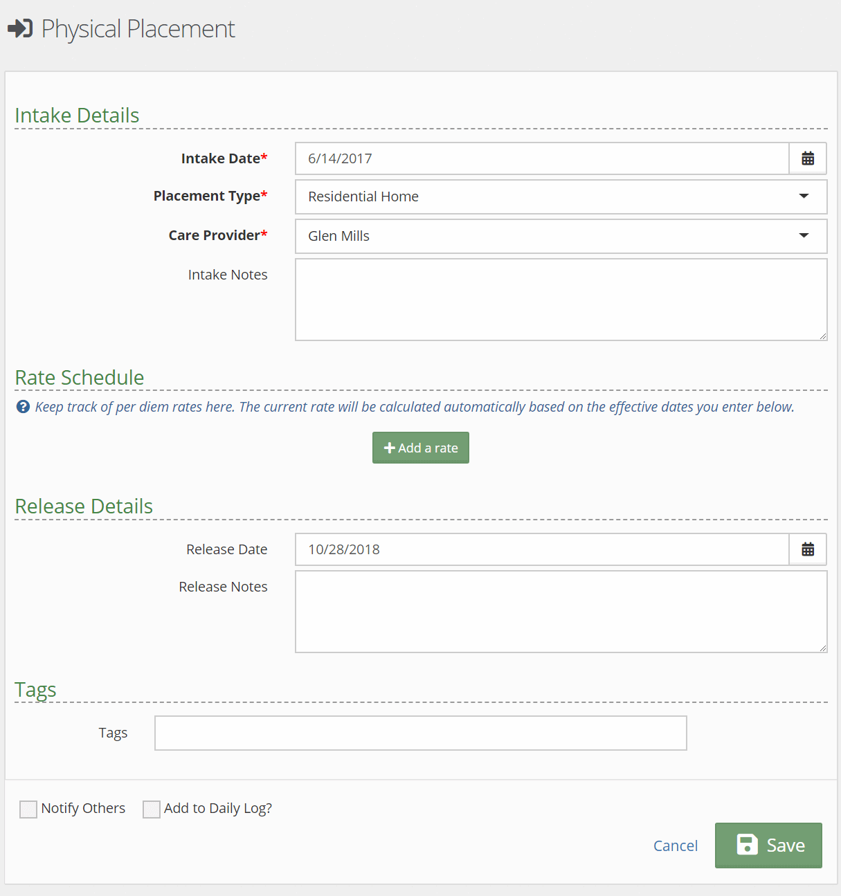
Task: Check the Add to Daily Log box
Action: coord(151,809)
